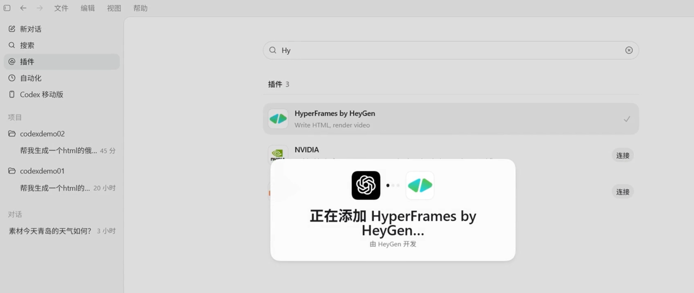Open the 文件 menu
The height and width of the screenshot is (293, 694).
[61, 8]
